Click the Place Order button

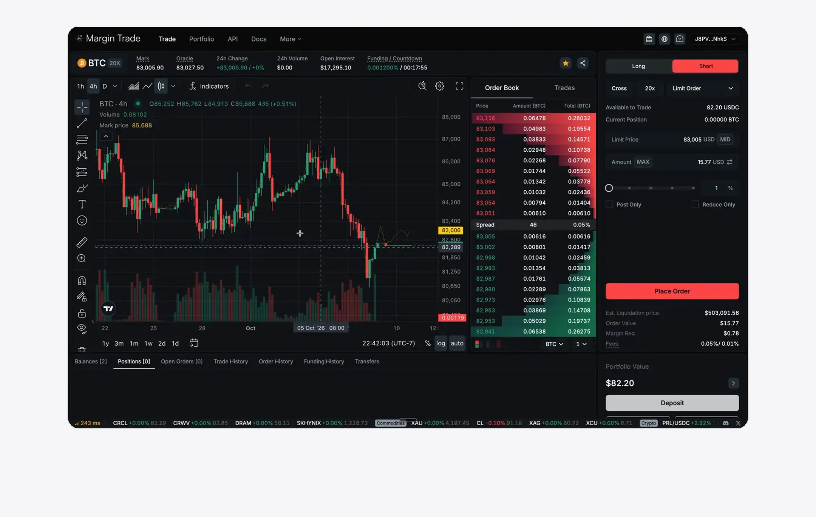tap(672, 291)
